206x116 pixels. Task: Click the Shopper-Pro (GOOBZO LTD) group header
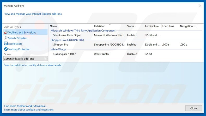pyautogui.click(x=67, y=40)
